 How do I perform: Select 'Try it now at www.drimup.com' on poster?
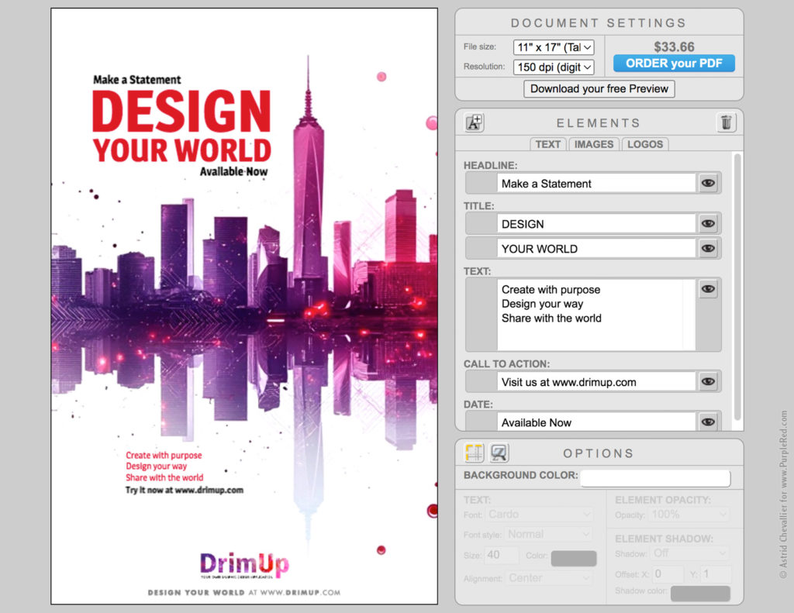click(x=185, y=490)
